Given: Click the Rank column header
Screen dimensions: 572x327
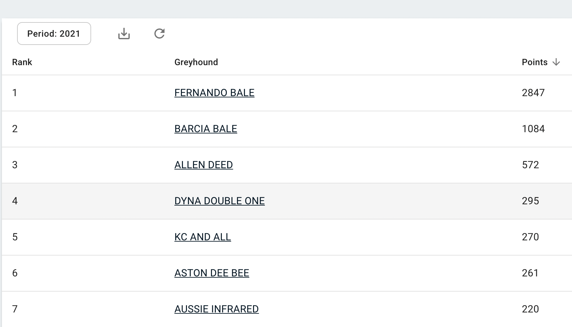Looking at the screenshot, I should 22,62.
